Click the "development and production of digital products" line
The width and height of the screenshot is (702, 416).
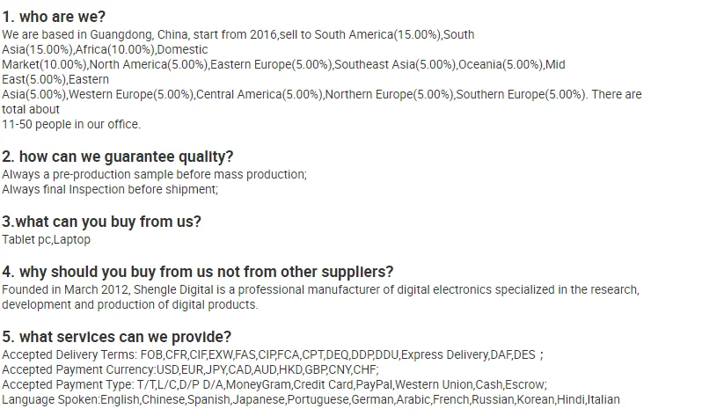(x=130, y=304)
